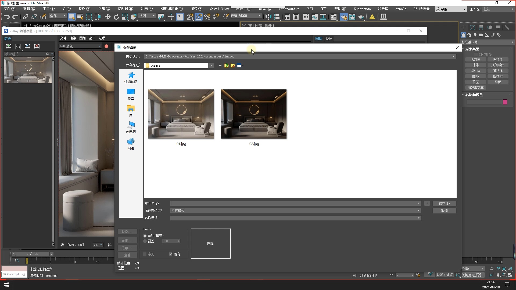The width and height of the screenshot is (516, 290).
Task: Open the Windows Start menu
Action: pyautogui.click(x=6, y=285)
